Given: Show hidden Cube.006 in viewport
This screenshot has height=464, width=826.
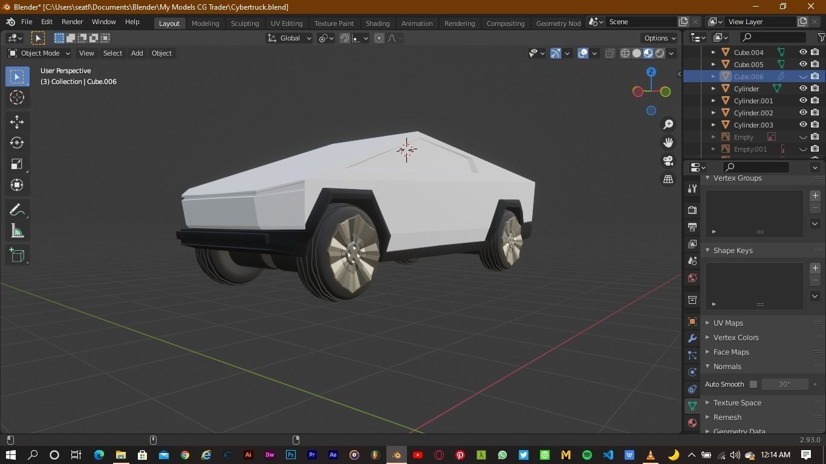Looking at the screenshot, I should click(803, 76).
